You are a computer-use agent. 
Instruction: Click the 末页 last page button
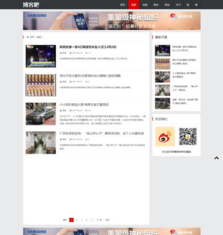click(107, 220)
